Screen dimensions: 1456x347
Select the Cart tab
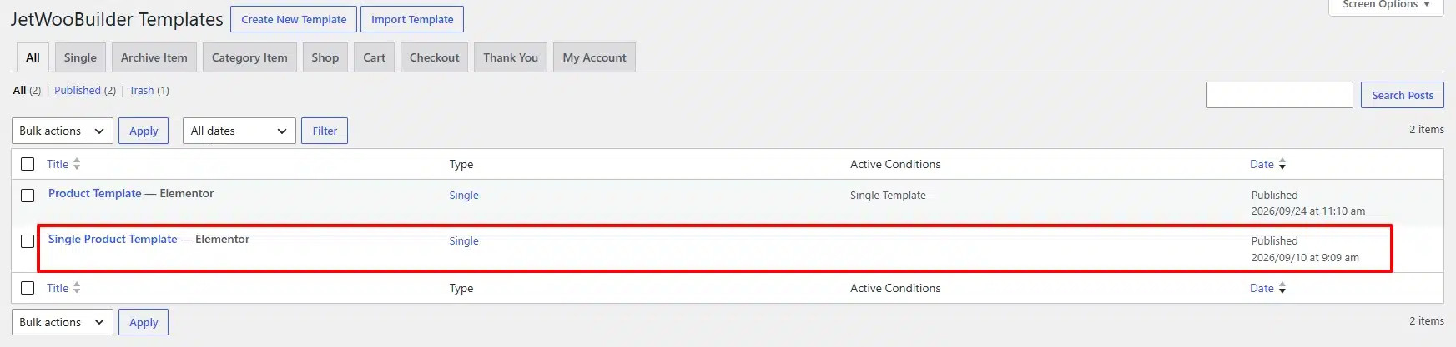[x=375, y=57]
